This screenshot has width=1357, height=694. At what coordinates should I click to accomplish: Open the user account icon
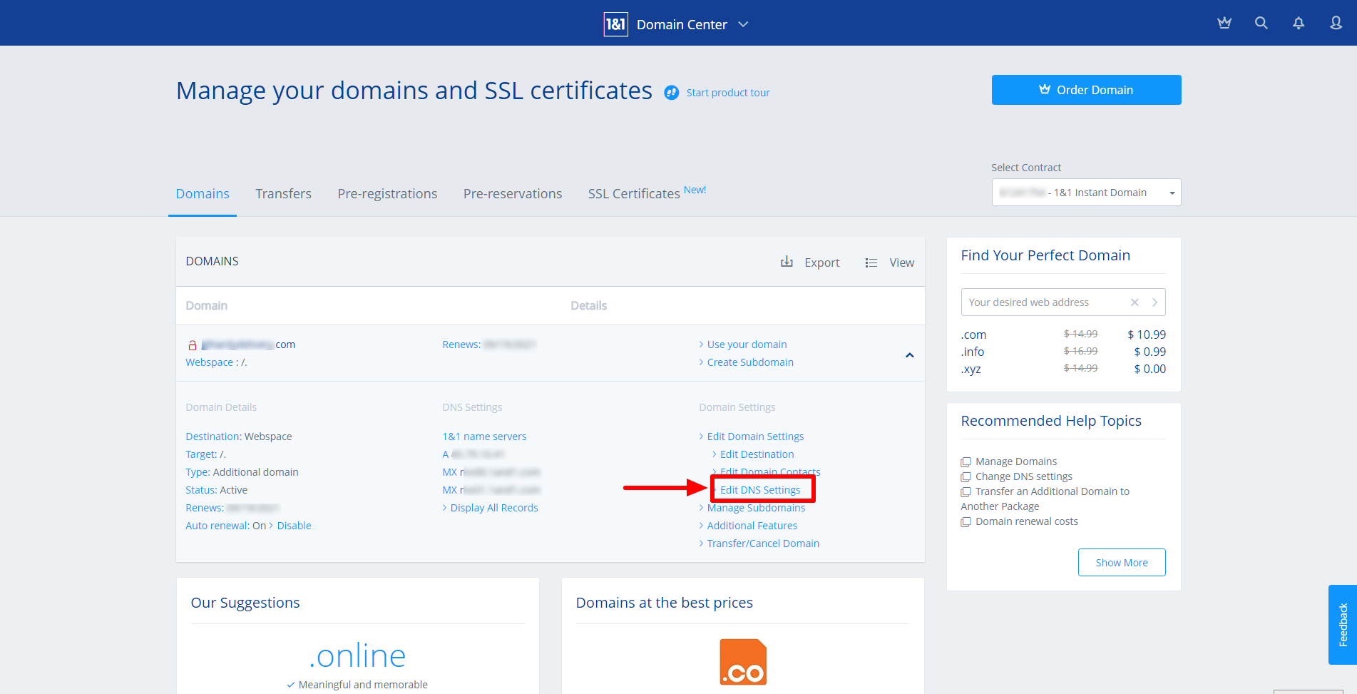point(1334,22)
